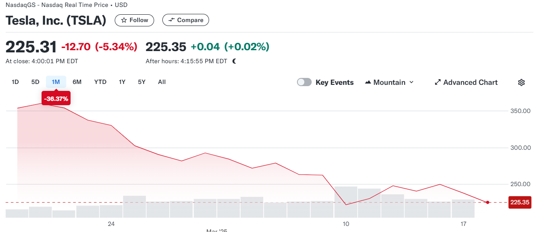Click the tallest volume bar near 10
The image size is (545, 232).
(345, 202)
